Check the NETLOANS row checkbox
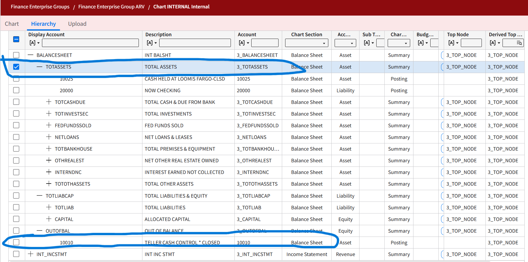 16,137
